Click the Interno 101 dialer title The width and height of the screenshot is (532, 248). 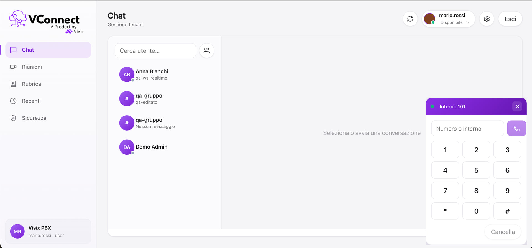pyautogui.click(x=452, y=106)
